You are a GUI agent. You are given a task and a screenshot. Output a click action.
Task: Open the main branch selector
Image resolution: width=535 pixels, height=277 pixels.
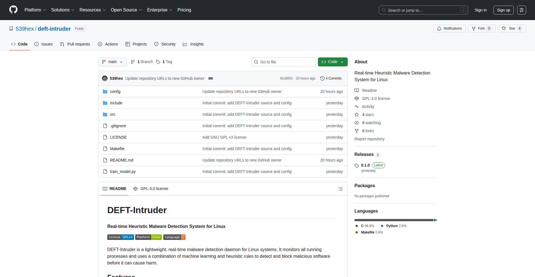(112, 62)
